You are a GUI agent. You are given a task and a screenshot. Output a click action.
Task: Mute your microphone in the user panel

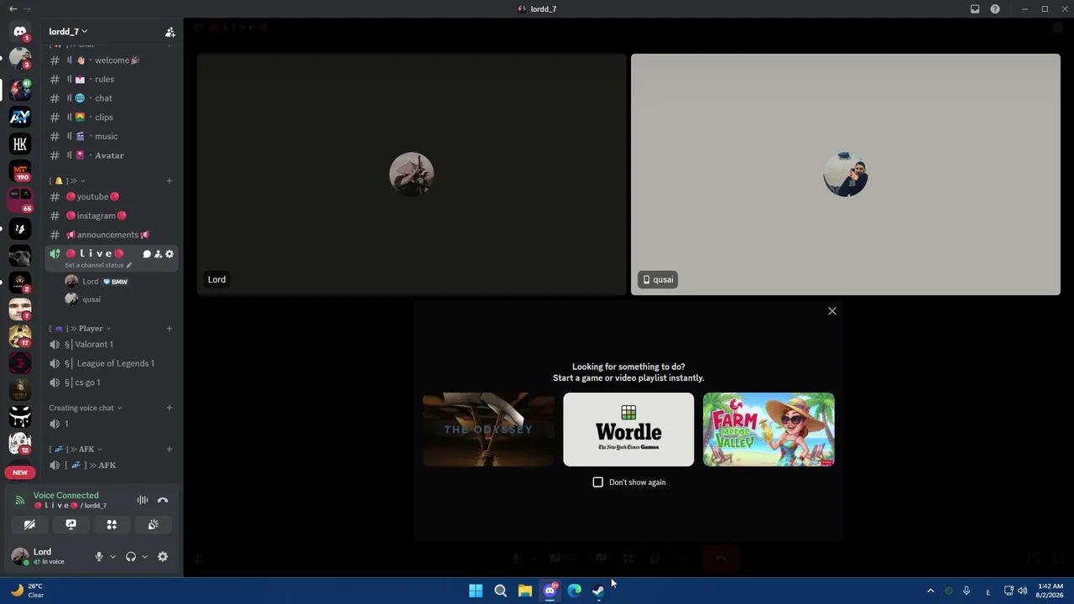pyautogui.click(x=99, y=556)
